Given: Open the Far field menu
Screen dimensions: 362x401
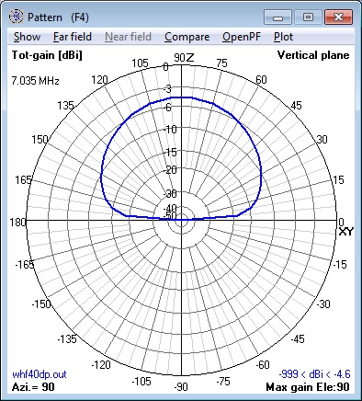Looking at the screenshot, I should pos(73,37).
